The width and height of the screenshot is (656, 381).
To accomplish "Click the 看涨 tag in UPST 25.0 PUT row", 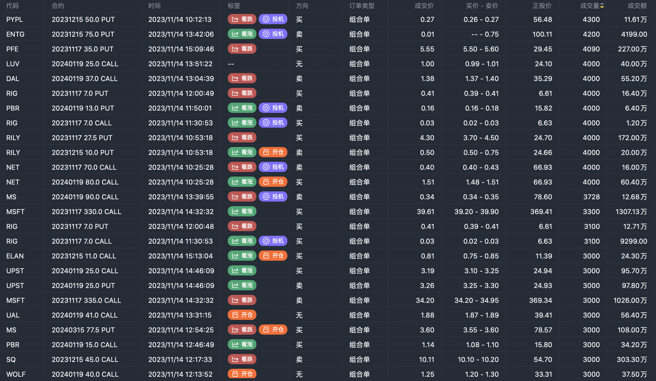I will [x=242, y=285].
